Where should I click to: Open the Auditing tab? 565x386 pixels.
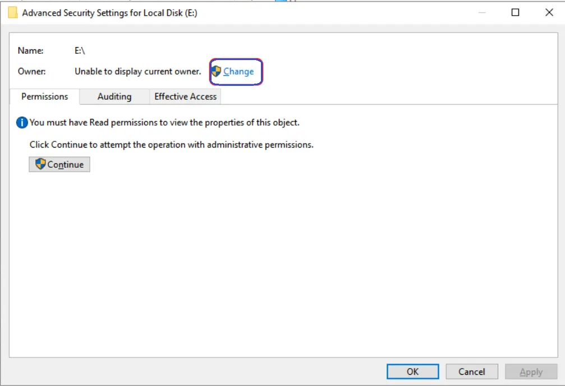click(x=114, y=96)
